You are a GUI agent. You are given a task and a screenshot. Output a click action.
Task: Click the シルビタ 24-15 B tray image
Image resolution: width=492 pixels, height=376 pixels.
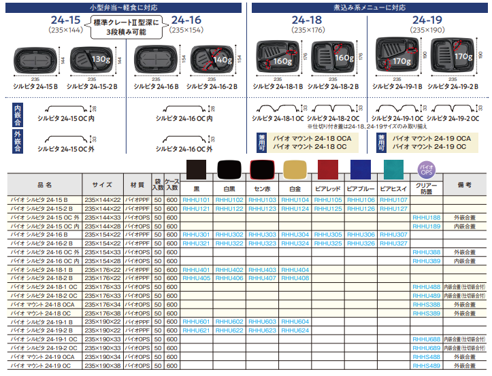pyautogui.click(x=37, y=61)
